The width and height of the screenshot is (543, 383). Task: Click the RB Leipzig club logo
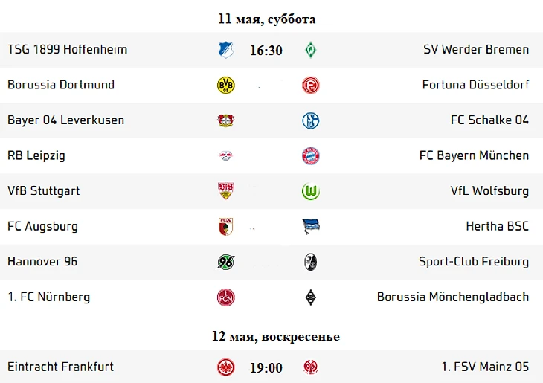[x=225, y=155]
